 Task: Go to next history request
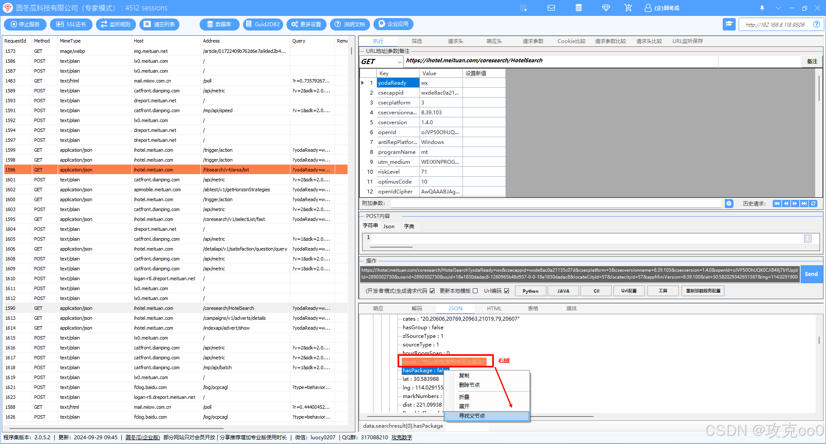(x=795, y=203)
